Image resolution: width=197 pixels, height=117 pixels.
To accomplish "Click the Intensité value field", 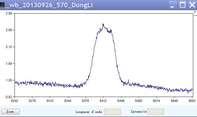I will click(155, 111).
